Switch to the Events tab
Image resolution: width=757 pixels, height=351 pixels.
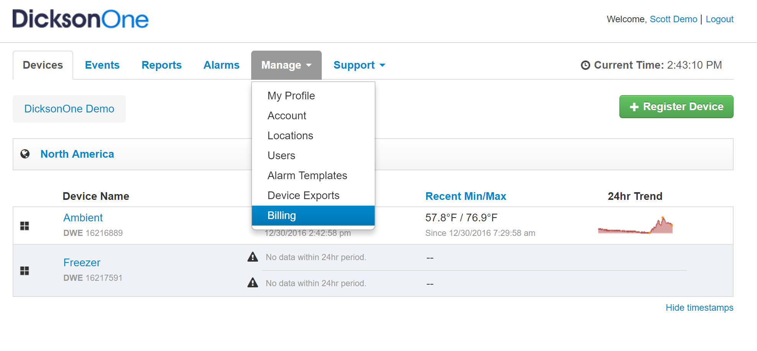(x=102, y=65)
